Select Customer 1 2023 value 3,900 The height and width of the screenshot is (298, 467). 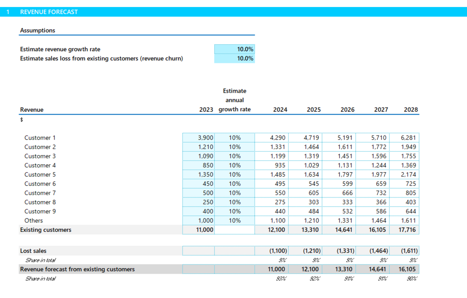[198, 138]
